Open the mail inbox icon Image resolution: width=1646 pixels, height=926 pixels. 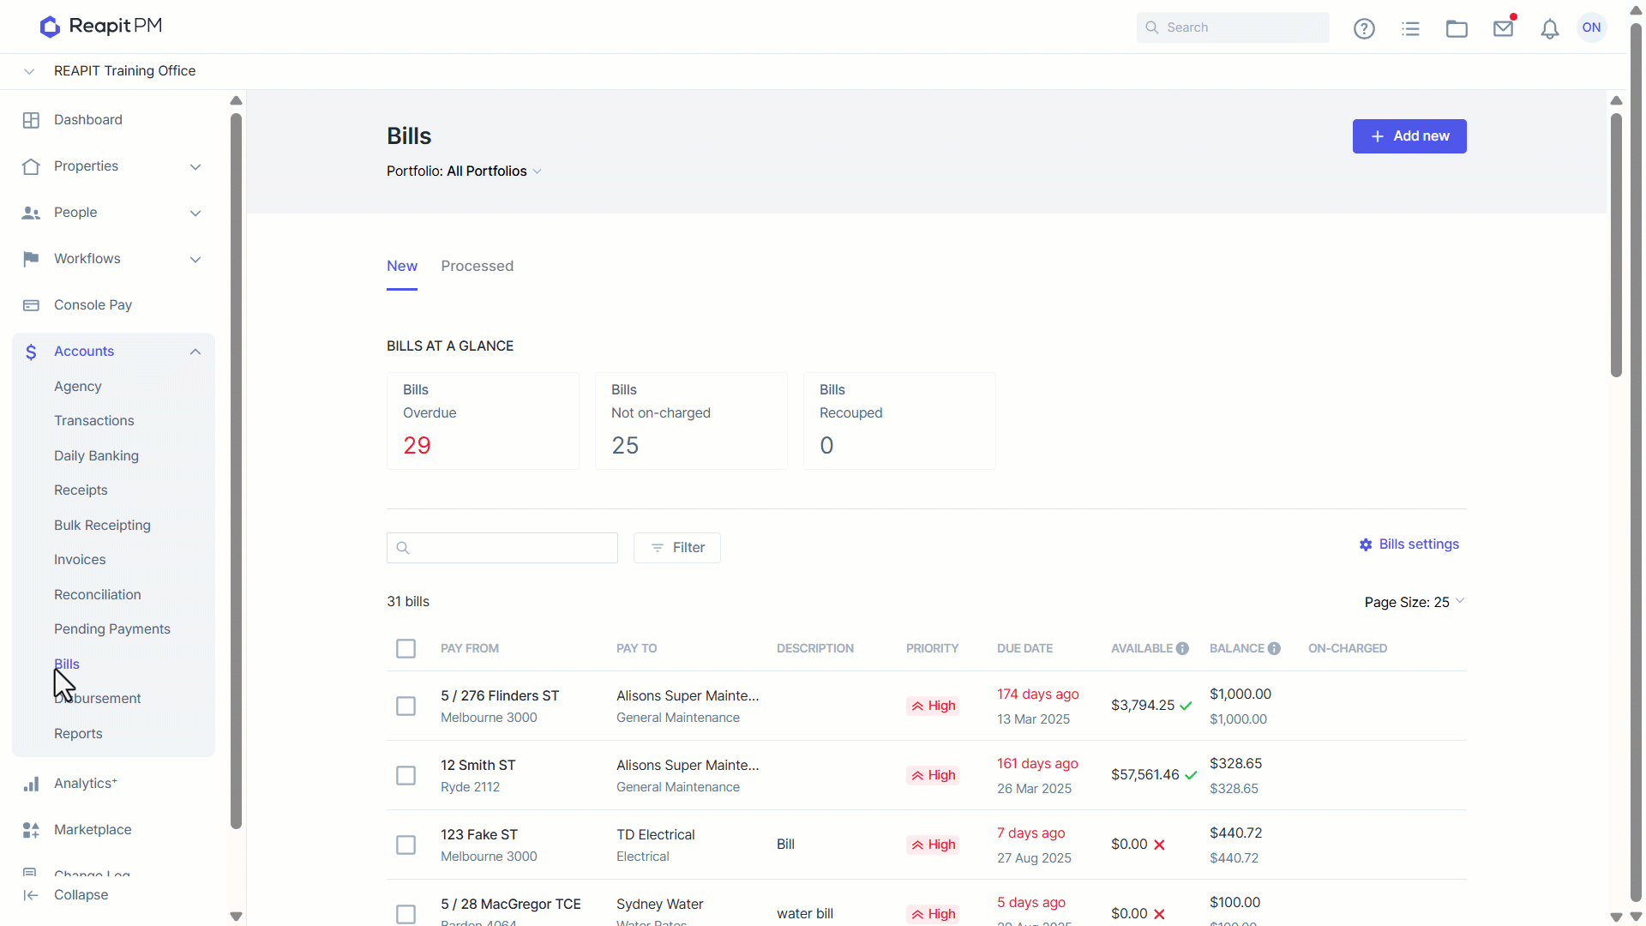[1503, 28]
